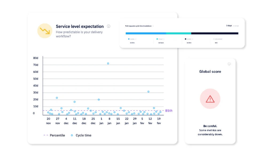Click the data point above 30d near 12 fev
267x151 pixels.
(148, 92)
